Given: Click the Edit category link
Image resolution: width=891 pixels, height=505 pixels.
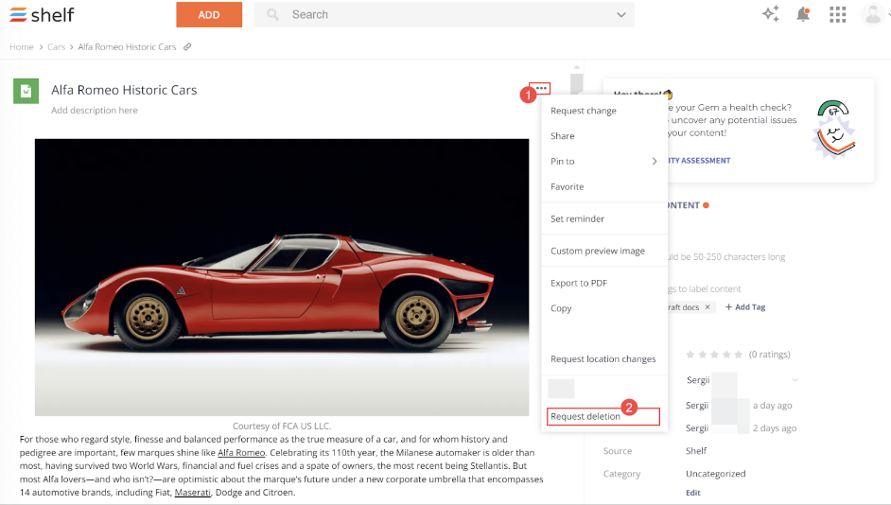Looking at the screenshot, I should (692, 493).
